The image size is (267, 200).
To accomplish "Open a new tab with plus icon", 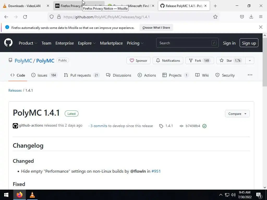I will [215, 6].
